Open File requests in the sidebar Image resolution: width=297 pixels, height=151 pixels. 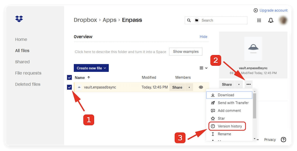click(28, 73)
